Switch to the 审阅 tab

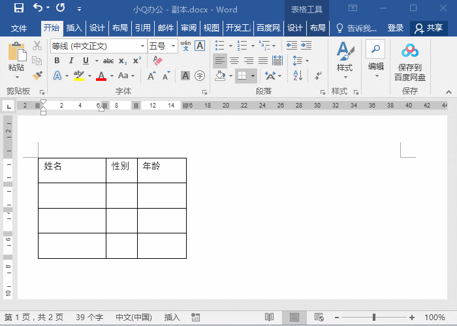tap(189, 28)
